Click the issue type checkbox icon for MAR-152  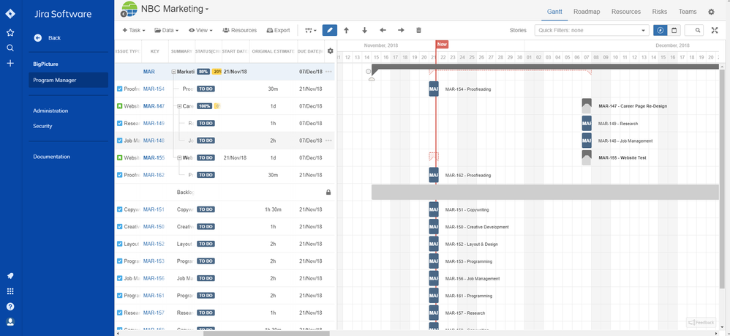click(120, 244)
